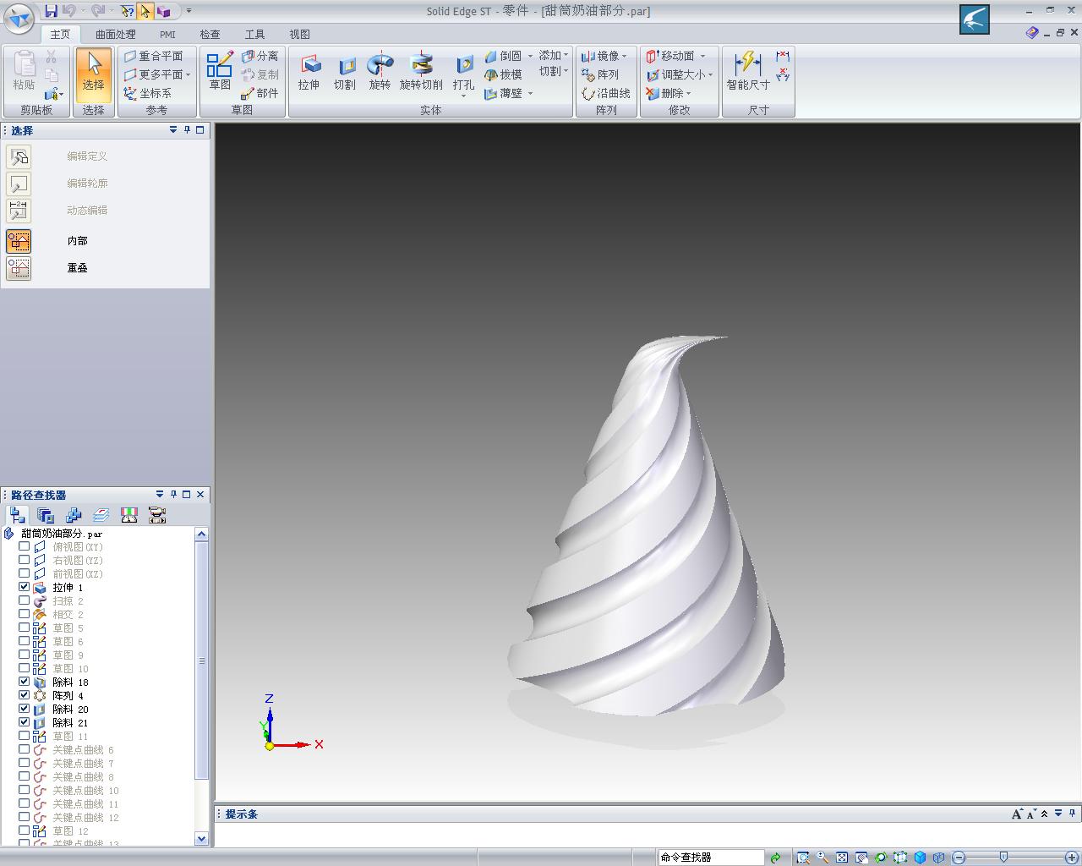Switch to the 检查 ribbon tab
Screen dimensions: 1082x866
[x=210, y=35]
